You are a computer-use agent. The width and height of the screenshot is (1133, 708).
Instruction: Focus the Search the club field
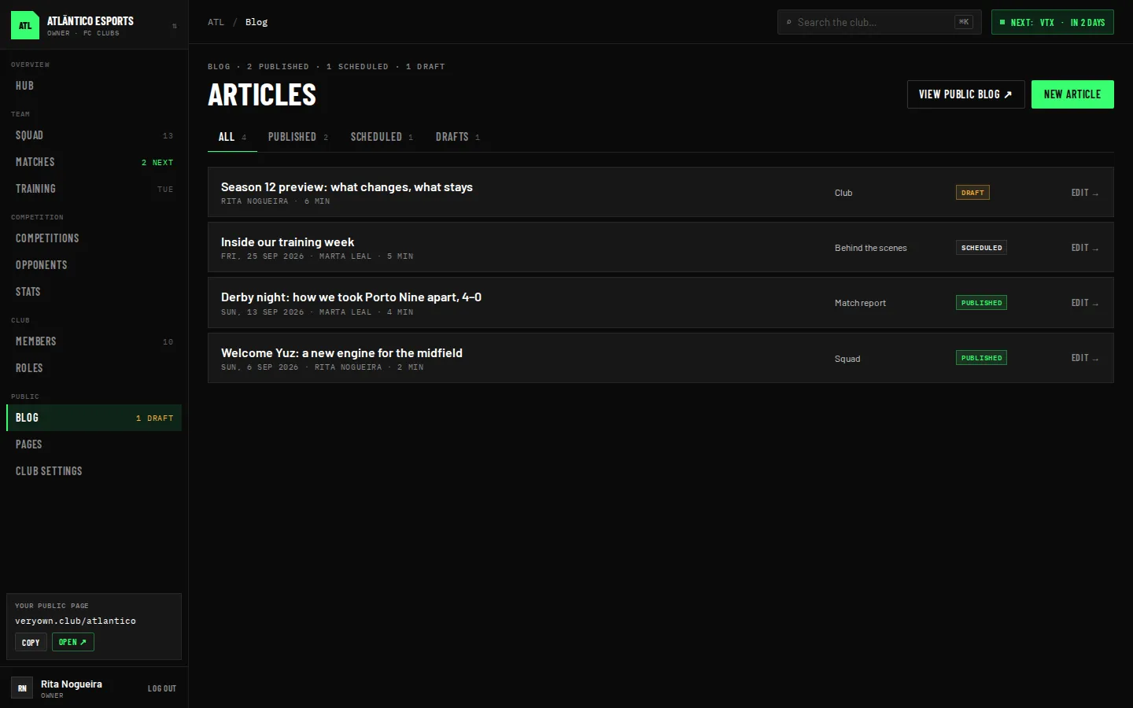click(x=880, y=22)
